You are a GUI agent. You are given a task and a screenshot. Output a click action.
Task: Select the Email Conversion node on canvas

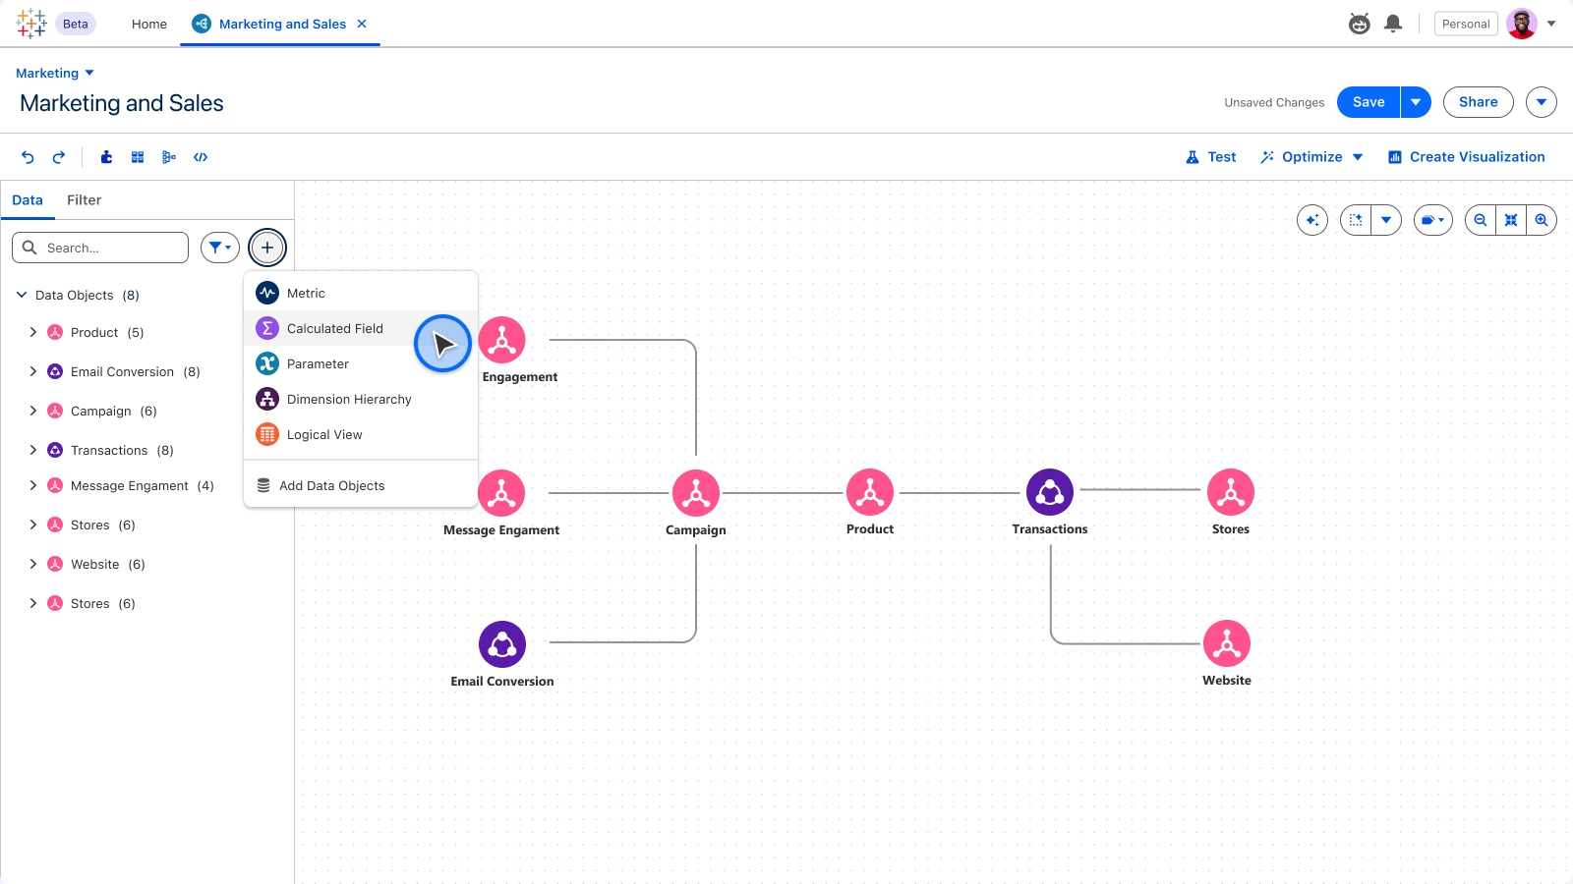click(x=502, y=644)
